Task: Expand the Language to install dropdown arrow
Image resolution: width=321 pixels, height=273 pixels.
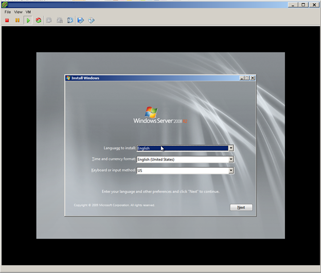Action: pyautogui.click(x=231, y=148)
